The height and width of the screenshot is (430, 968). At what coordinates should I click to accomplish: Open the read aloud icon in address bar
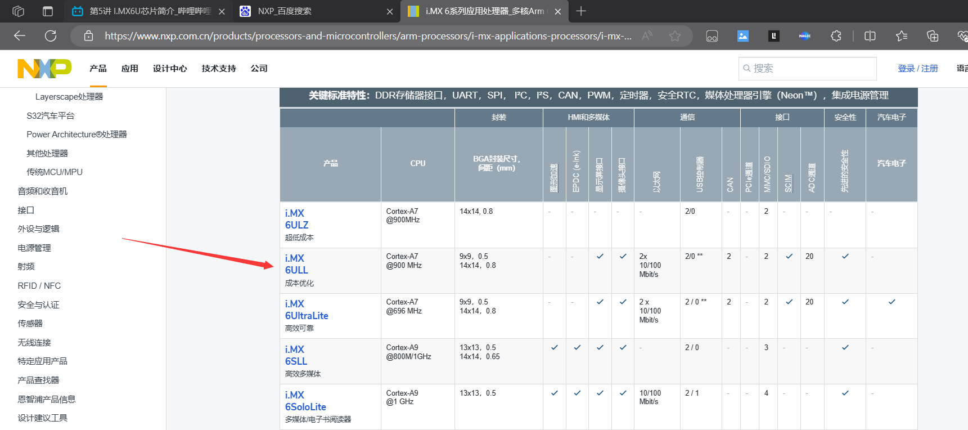coord(647,36)
